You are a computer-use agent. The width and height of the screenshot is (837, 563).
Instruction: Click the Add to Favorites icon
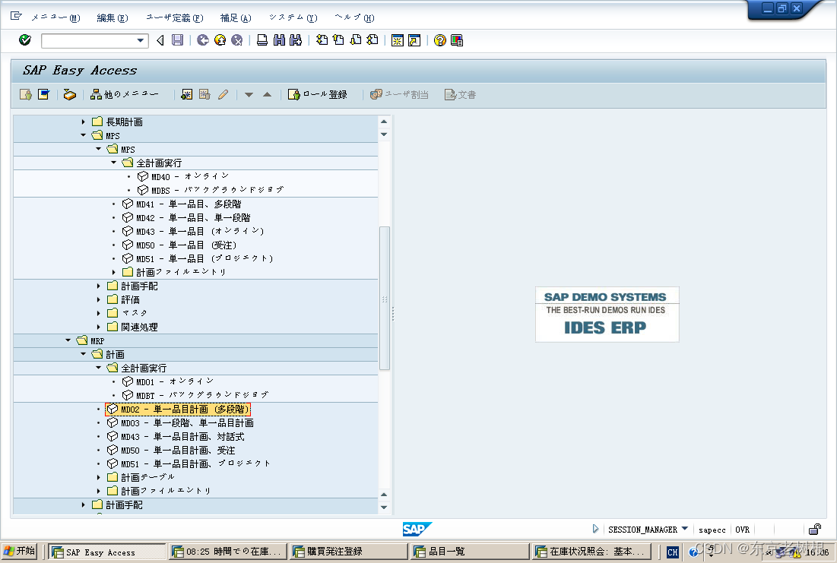tap(187, 94)
